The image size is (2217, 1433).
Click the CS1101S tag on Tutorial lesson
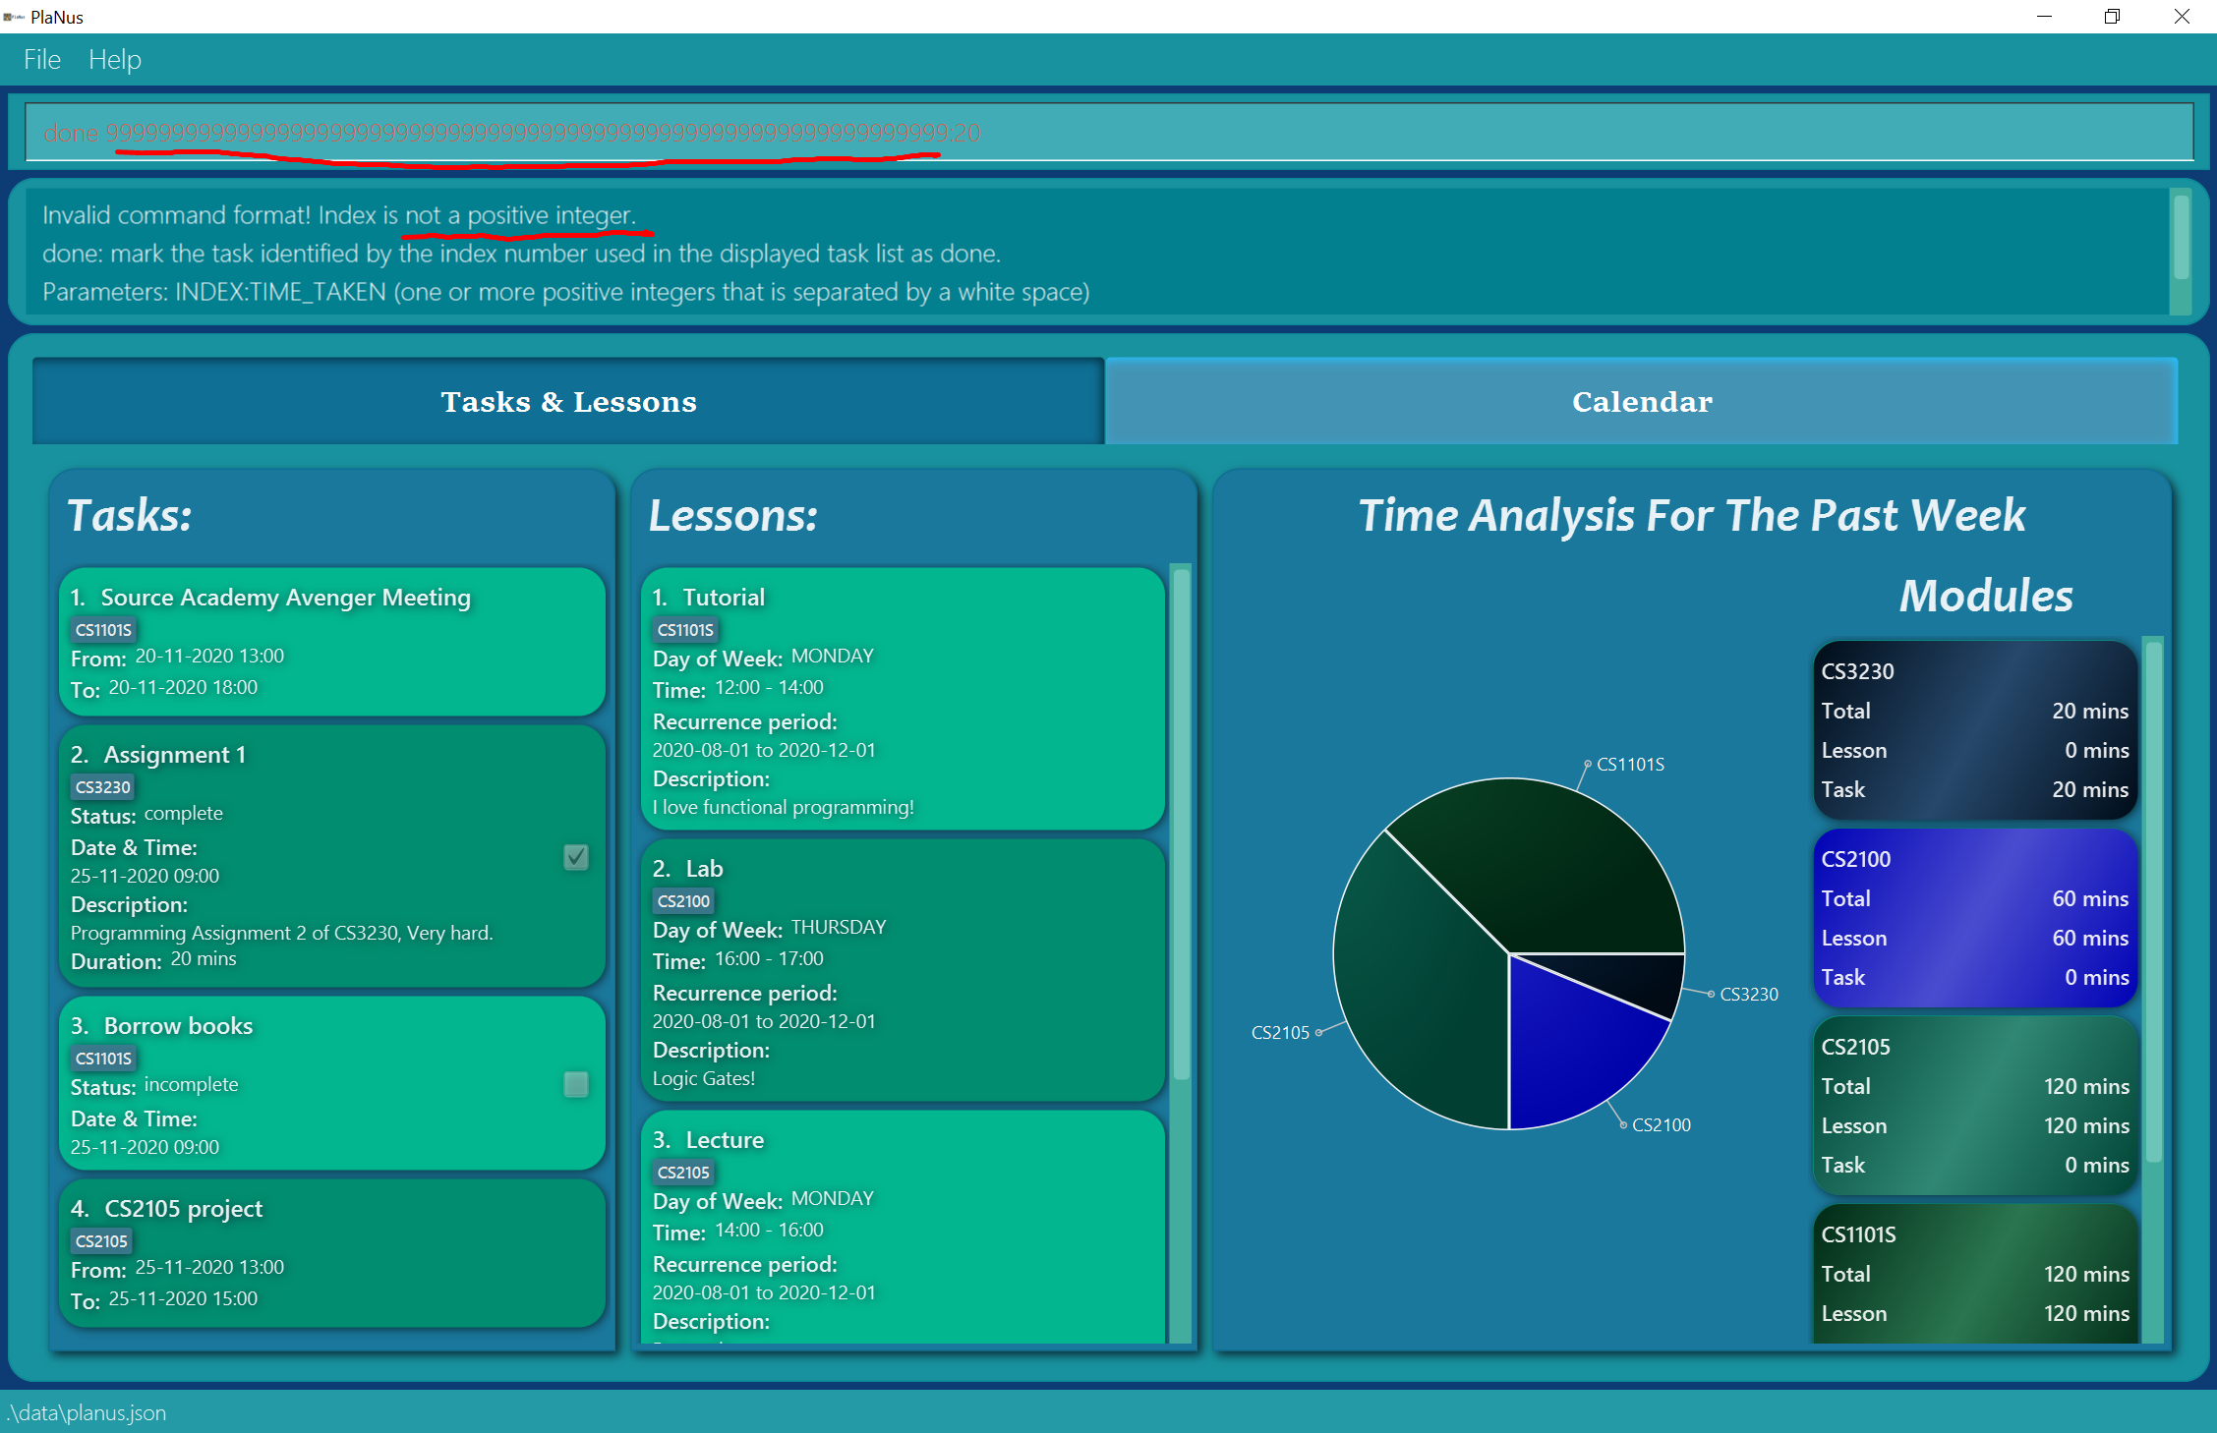point(685,630)
